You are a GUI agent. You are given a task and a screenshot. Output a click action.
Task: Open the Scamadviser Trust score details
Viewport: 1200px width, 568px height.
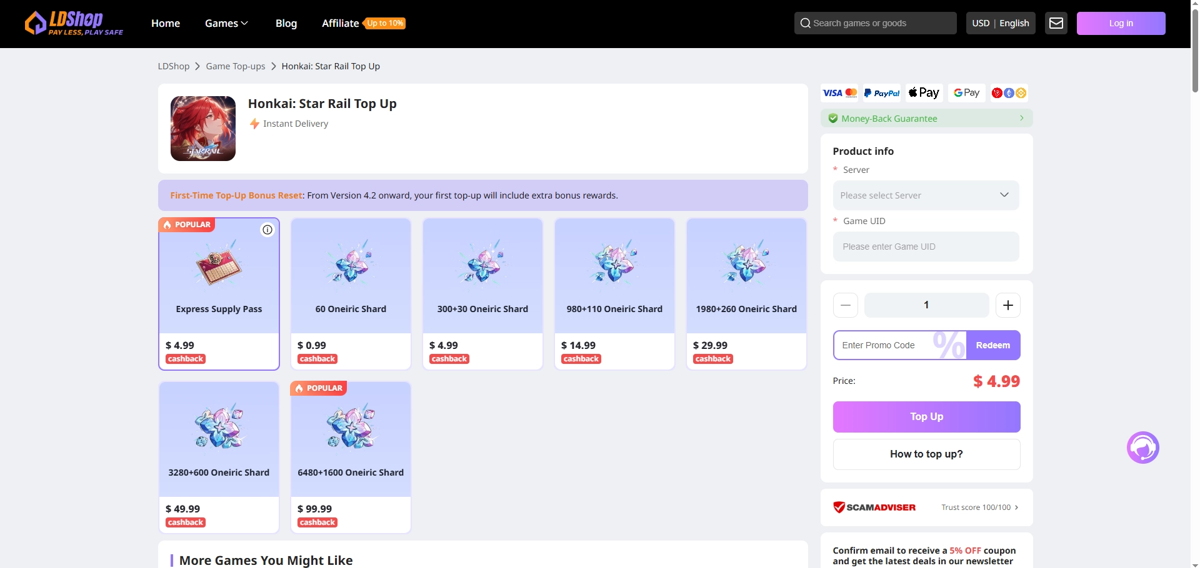click(x=980, y=507)
